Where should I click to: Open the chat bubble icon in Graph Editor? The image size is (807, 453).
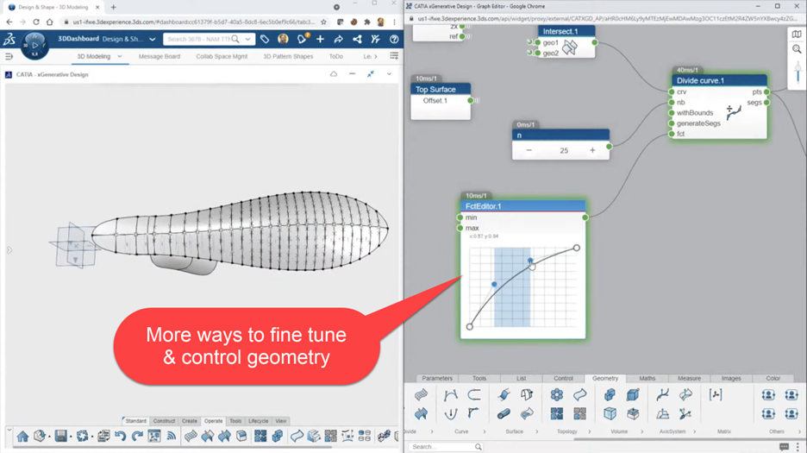tap(784, 447)
